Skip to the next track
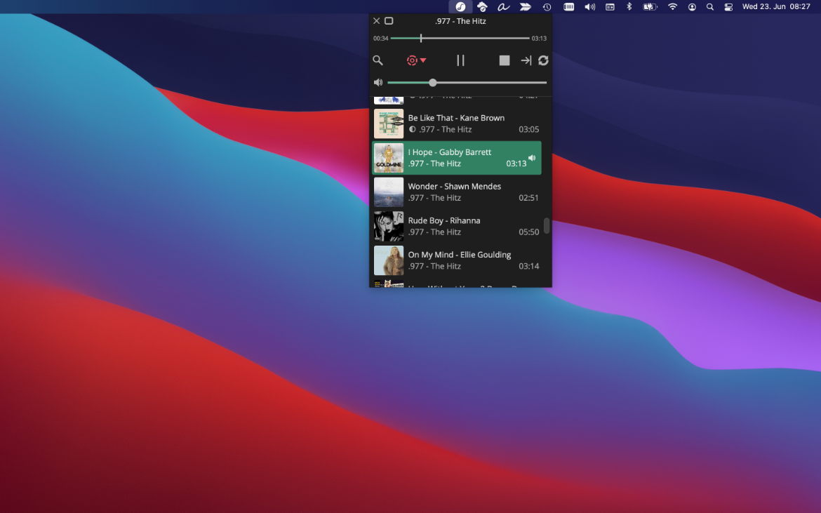The image size is (821, 513). pyautogui.click(x=526, y=60)
